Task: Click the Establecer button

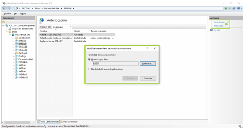Action: [x=148, y=63]
